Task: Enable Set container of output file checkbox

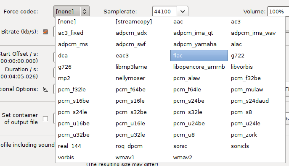Action: [x=45, y=119]
